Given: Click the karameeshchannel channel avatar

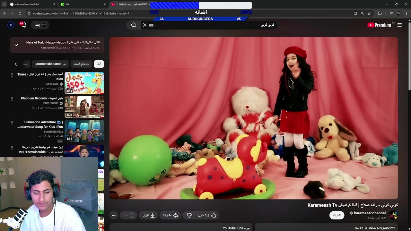Looking at the screenshot, I should [393, 215].
